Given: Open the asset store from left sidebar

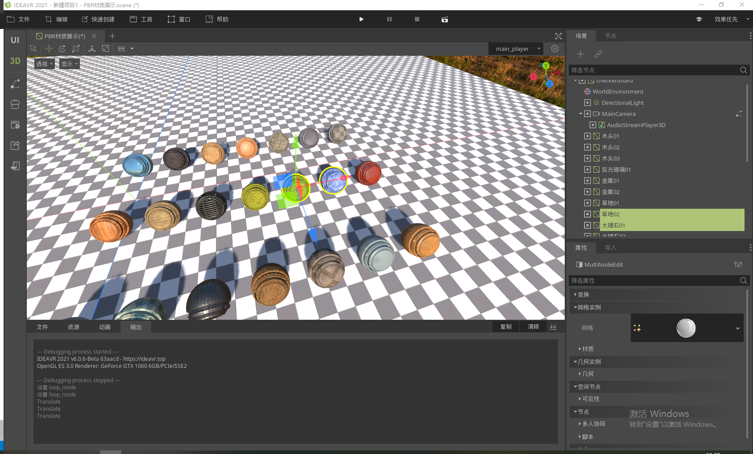Looking at the screenshot, I should [x=15, y=104].
